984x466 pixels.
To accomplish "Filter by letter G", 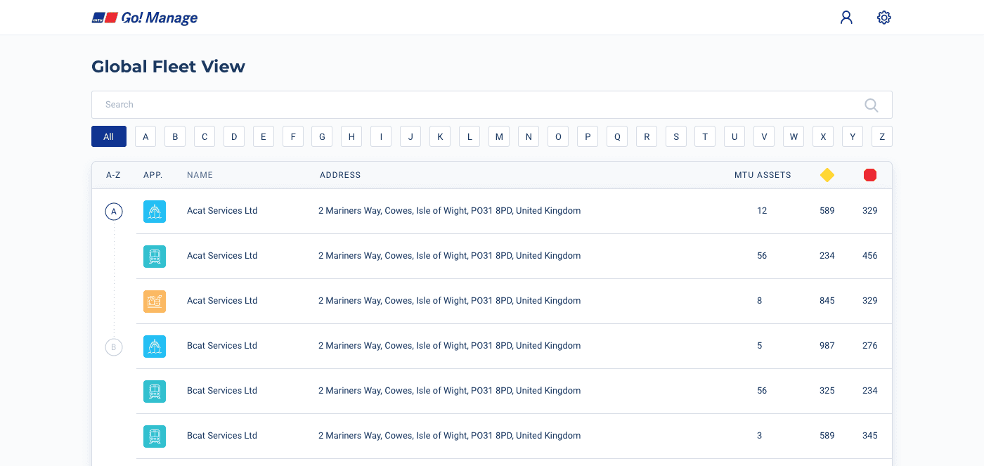I will click(322, 136).
